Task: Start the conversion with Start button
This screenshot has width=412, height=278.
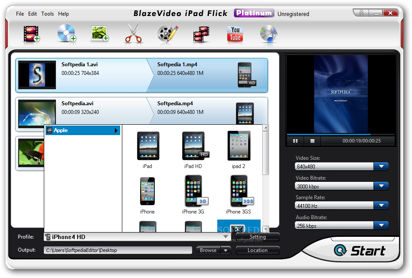Action: coord(360,250)
